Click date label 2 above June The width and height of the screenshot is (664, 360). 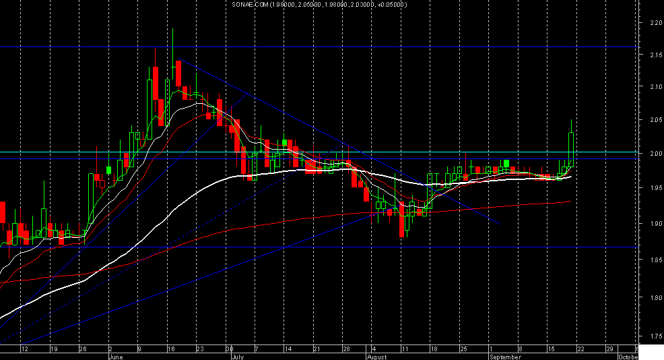(x=110, y=349)
